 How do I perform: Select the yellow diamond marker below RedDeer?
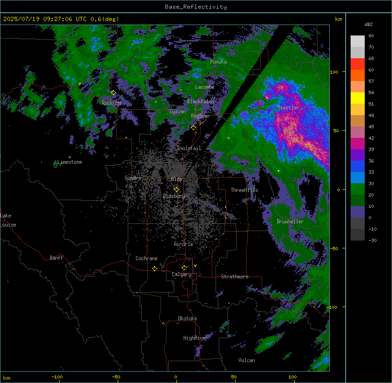tap(193, 128)
